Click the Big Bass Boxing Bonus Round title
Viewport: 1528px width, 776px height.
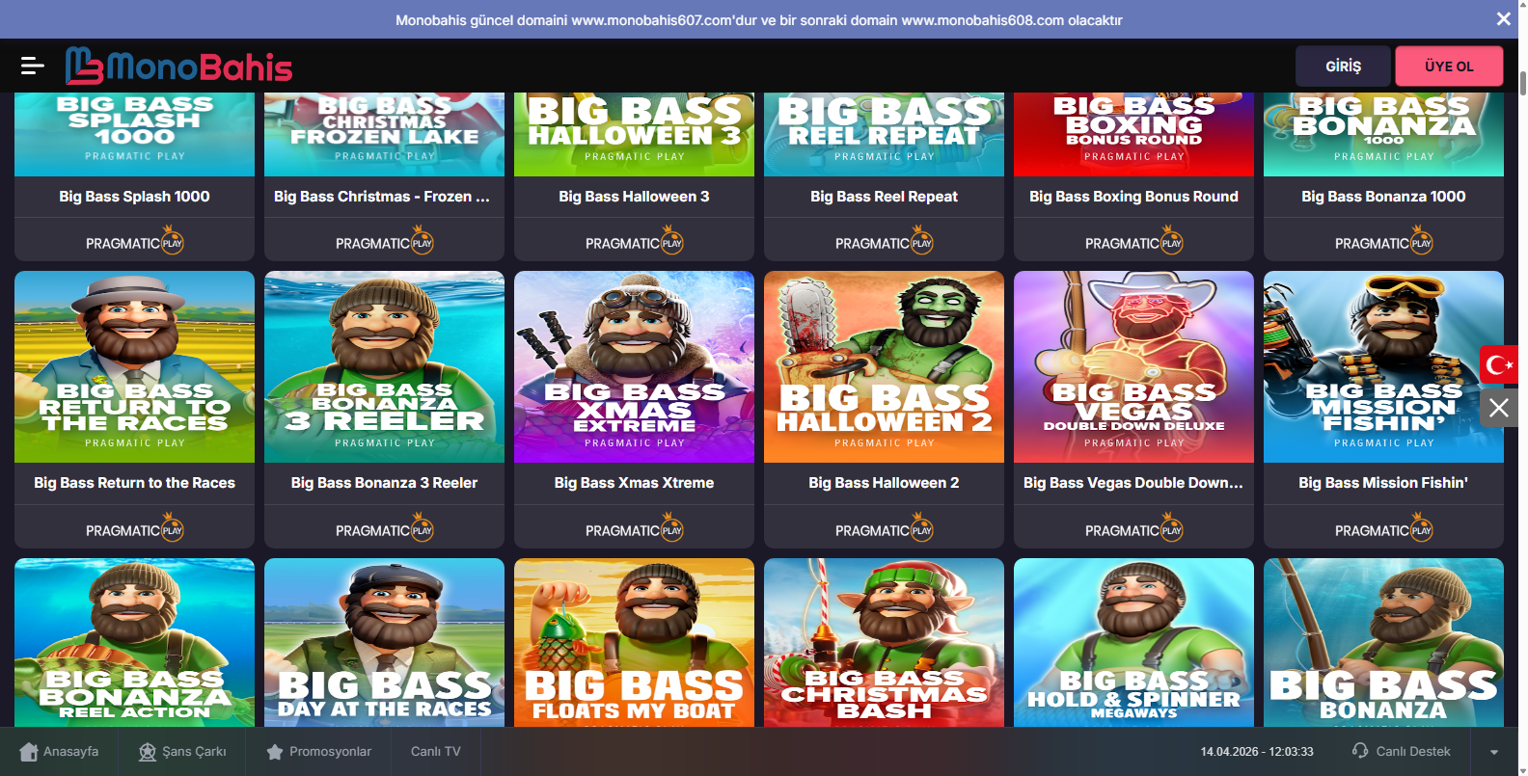coord(1133,197)
